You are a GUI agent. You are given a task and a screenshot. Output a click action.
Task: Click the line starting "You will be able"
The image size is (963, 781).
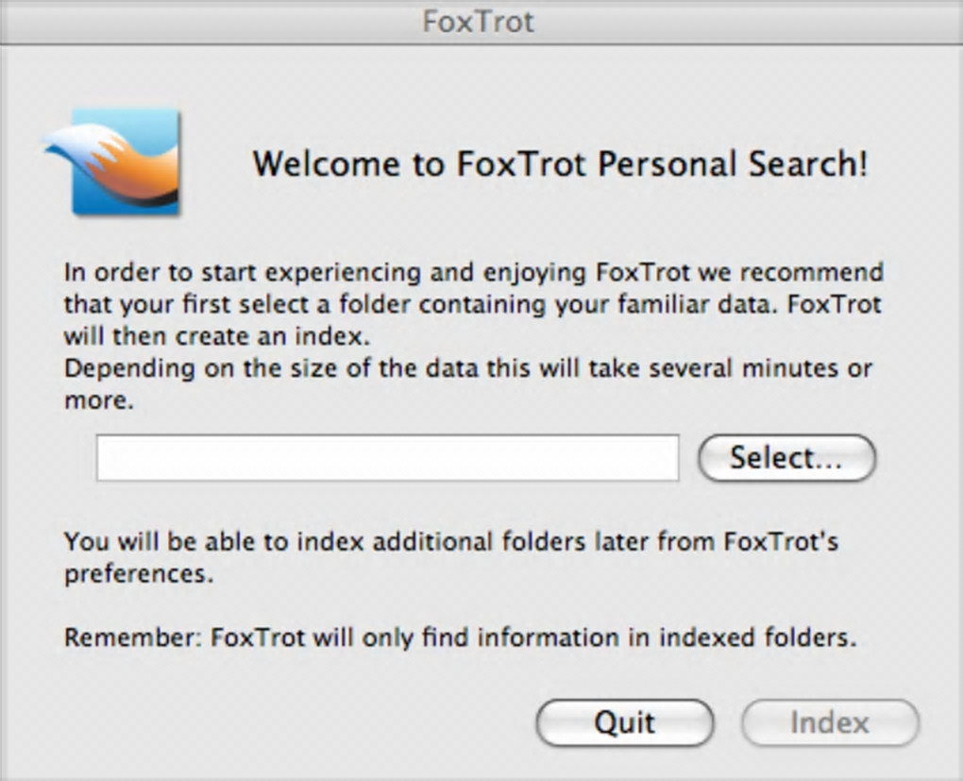(x=450, y=542)
